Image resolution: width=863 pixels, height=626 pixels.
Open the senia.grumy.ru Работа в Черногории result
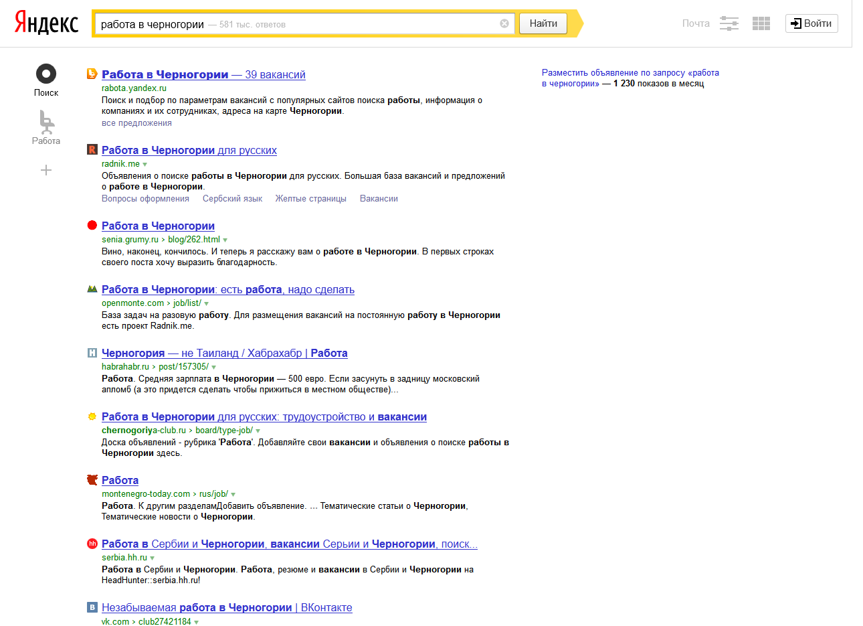(158, 226)
